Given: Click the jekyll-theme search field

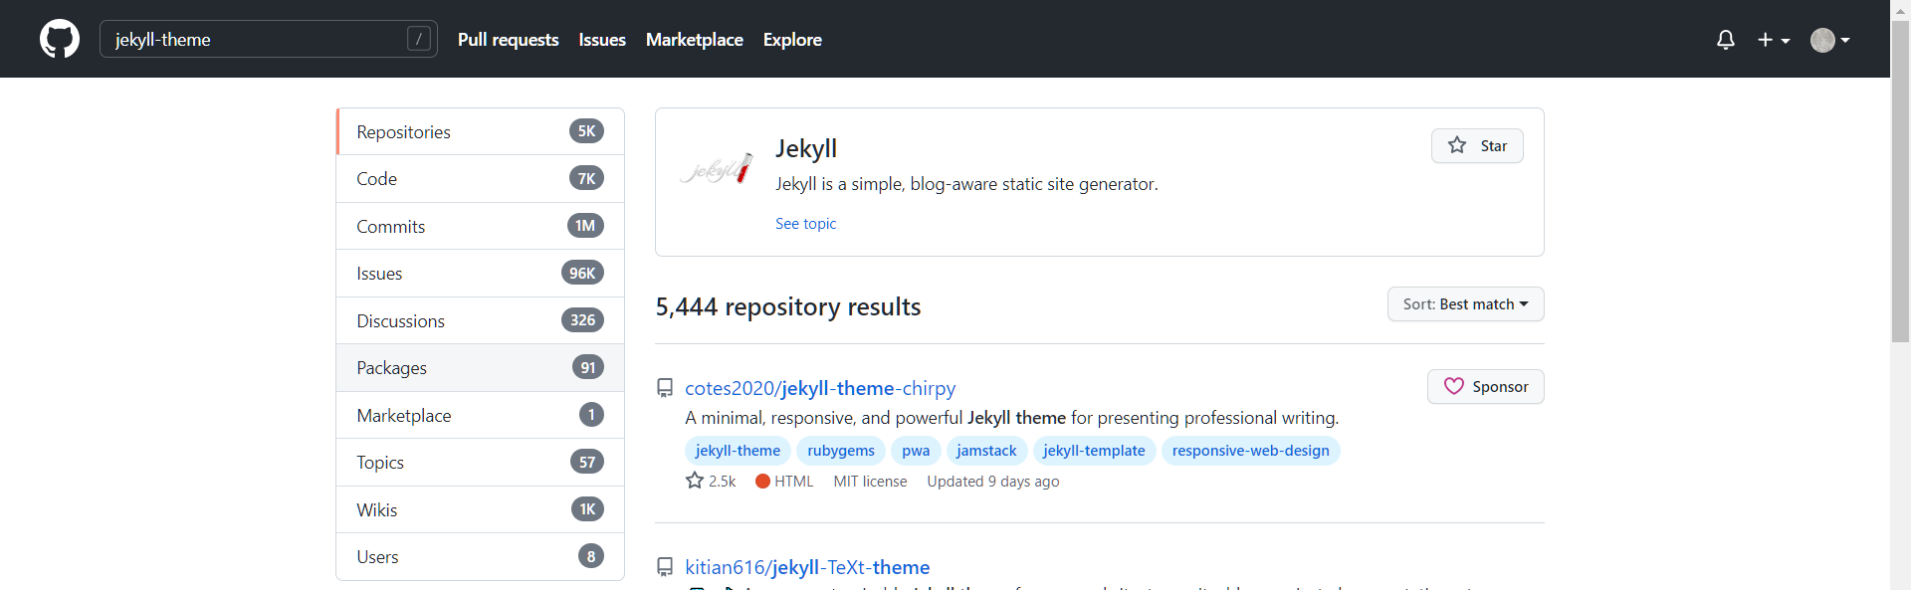Looking at the screenshot, I should [269, 39].
